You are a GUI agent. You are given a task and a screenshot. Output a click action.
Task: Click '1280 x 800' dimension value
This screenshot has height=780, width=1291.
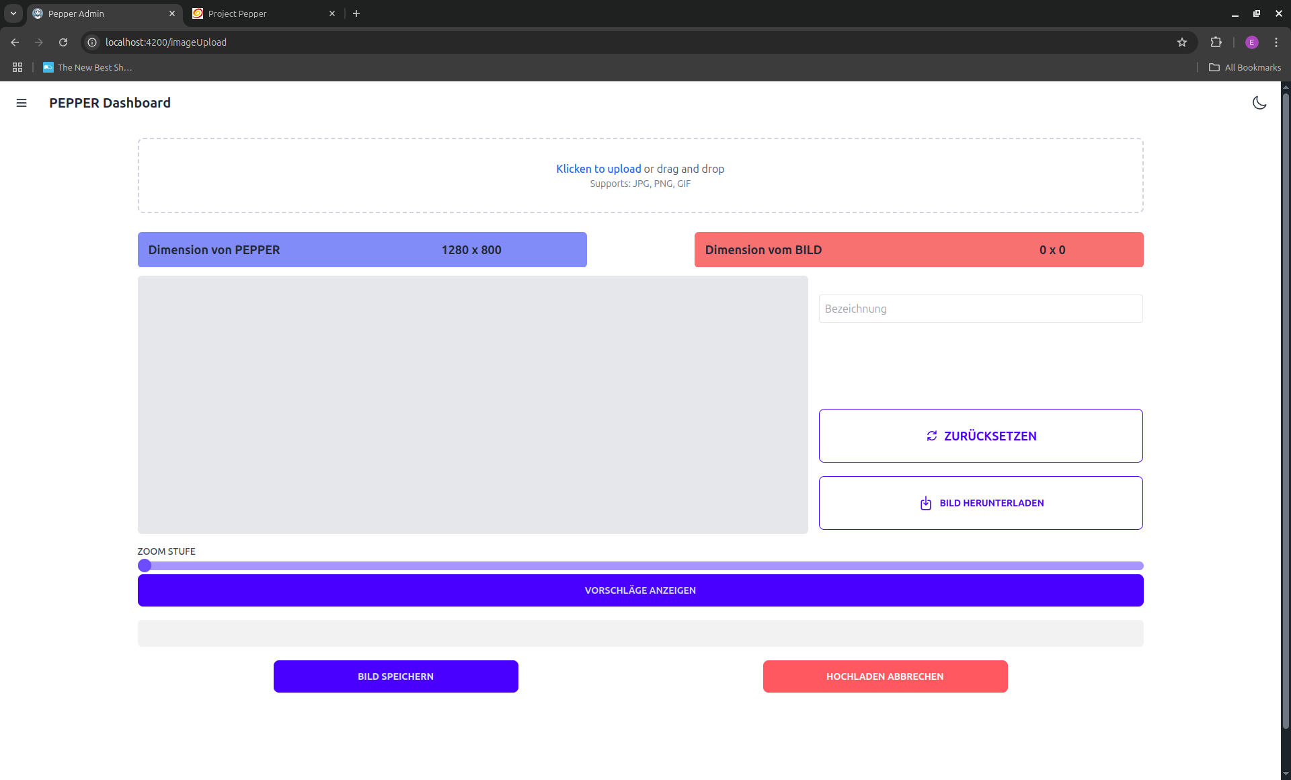[x=471, y=249]
